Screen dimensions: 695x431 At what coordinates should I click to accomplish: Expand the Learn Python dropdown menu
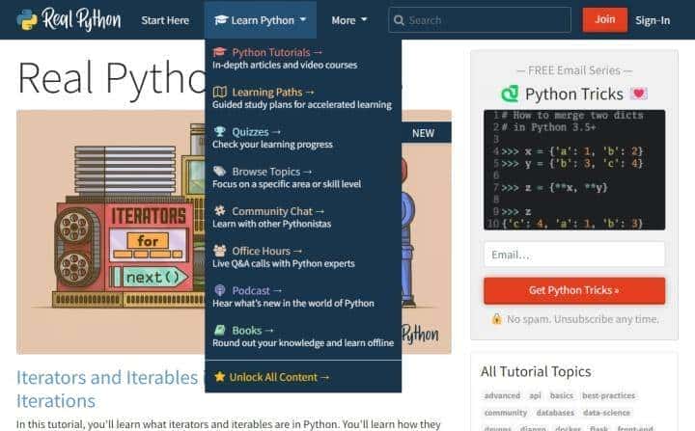(261, 20)
